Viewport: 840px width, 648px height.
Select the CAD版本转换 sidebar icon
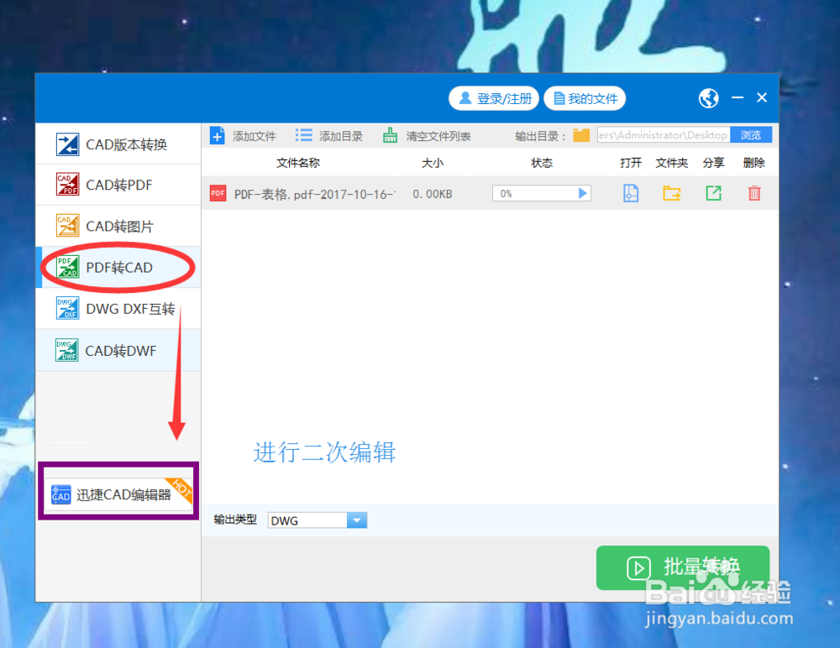click(118, 144)
